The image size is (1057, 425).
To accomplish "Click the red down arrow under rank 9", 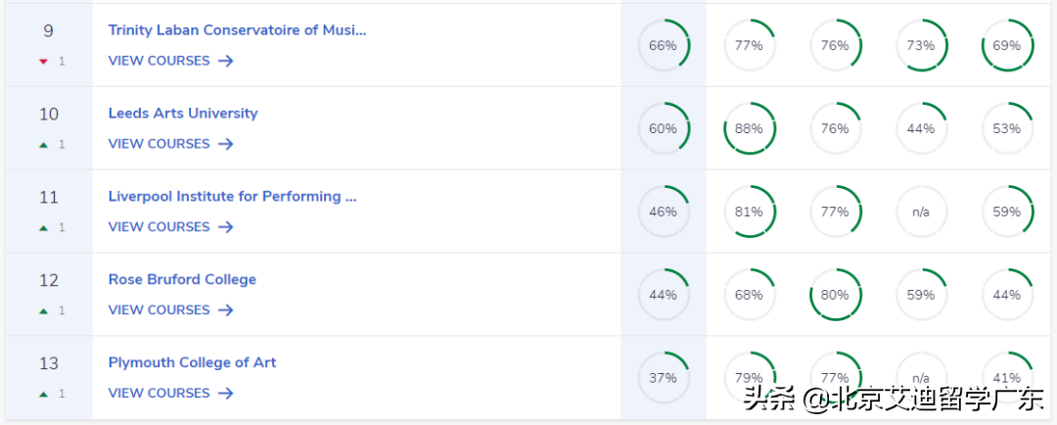I will 43,61.
